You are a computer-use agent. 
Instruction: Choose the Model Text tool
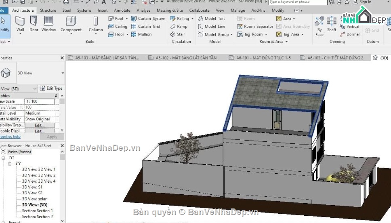point(212,19)
